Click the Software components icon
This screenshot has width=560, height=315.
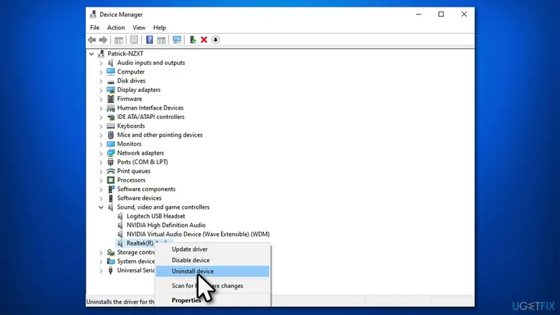pos(111,189)
